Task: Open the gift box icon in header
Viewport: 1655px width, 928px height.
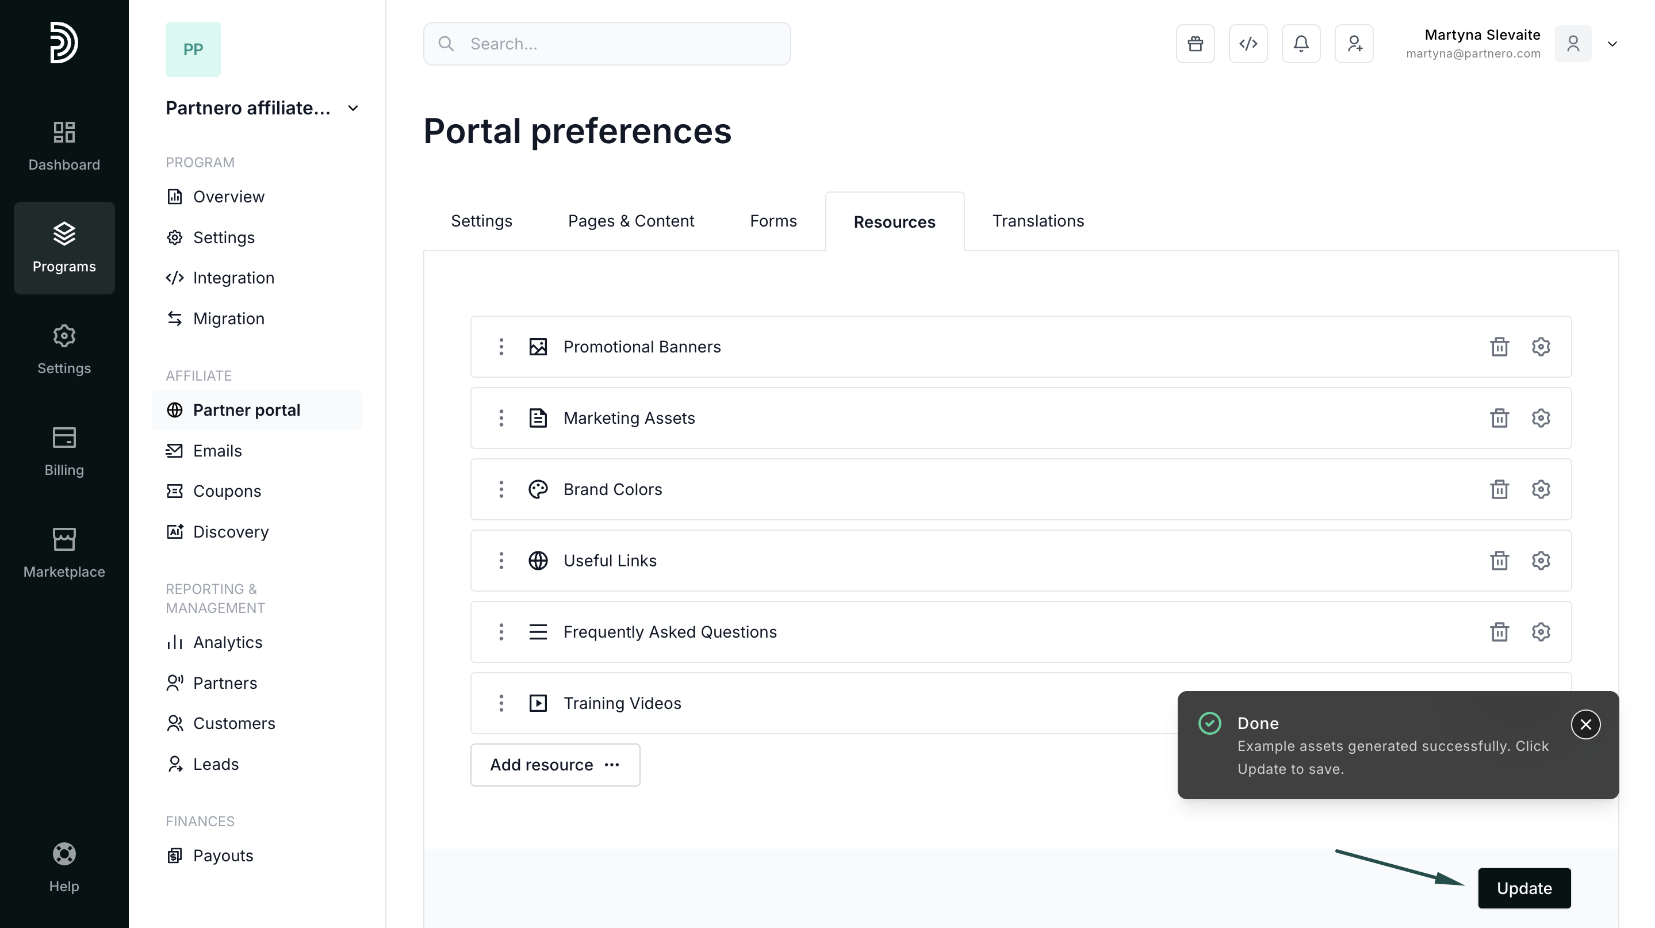Action: 1195,44
